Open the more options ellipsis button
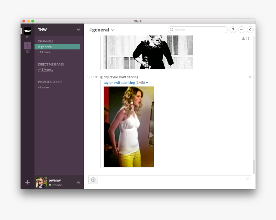 coord(241,30)
